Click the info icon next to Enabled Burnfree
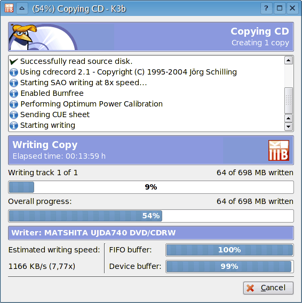 point(14,93)
